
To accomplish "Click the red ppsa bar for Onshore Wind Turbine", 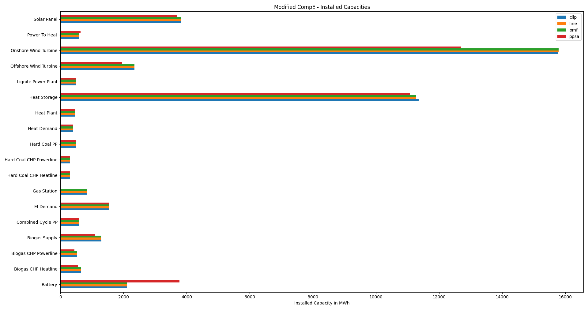I will click(261, 47).
